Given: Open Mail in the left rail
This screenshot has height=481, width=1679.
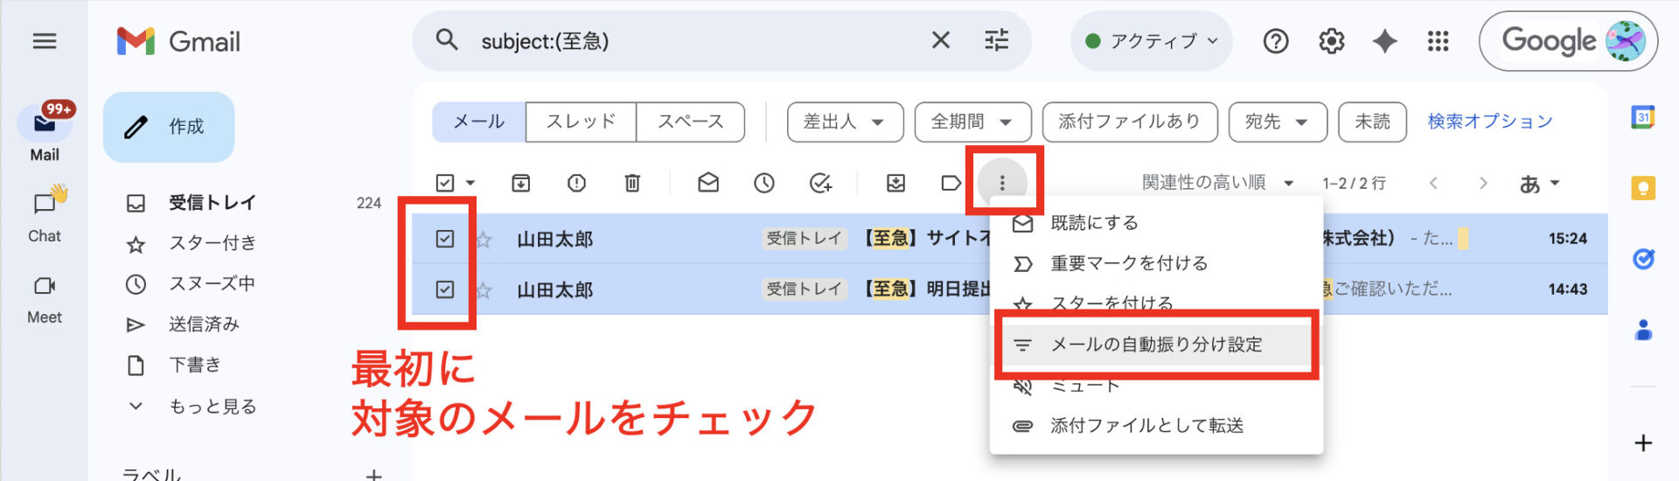Looking at the screenshot, I should tap(45, 133).
